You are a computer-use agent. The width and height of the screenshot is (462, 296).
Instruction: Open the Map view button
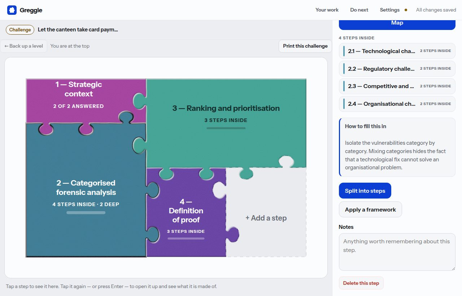(397, 24)
